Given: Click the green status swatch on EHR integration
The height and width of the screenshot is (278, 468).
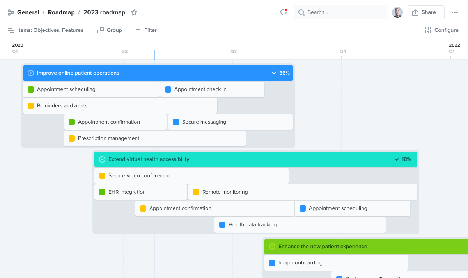Looking at the screenshot, I should coord(101,192).
